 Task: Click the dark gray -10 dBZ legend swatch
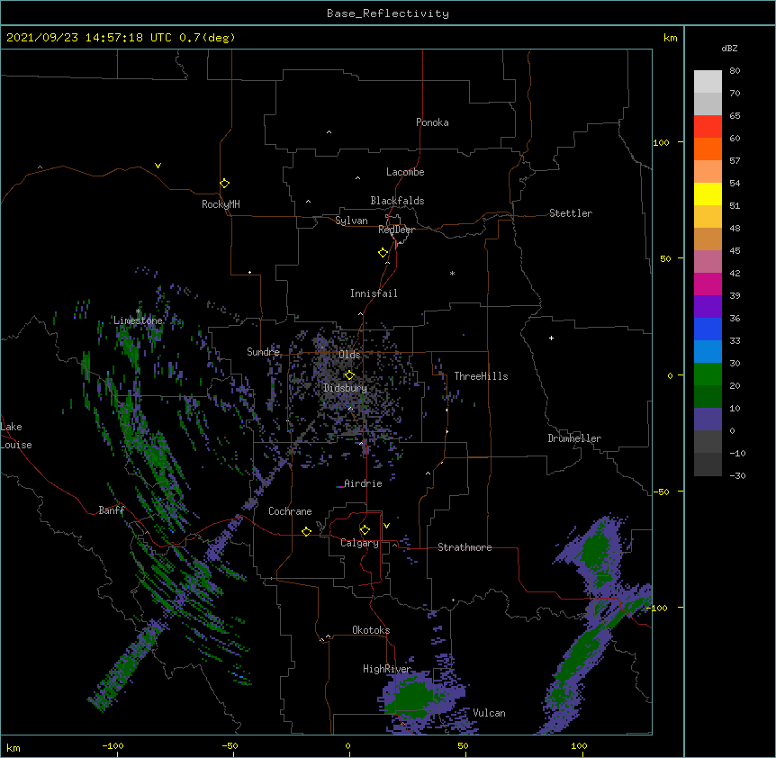[708, 465]
